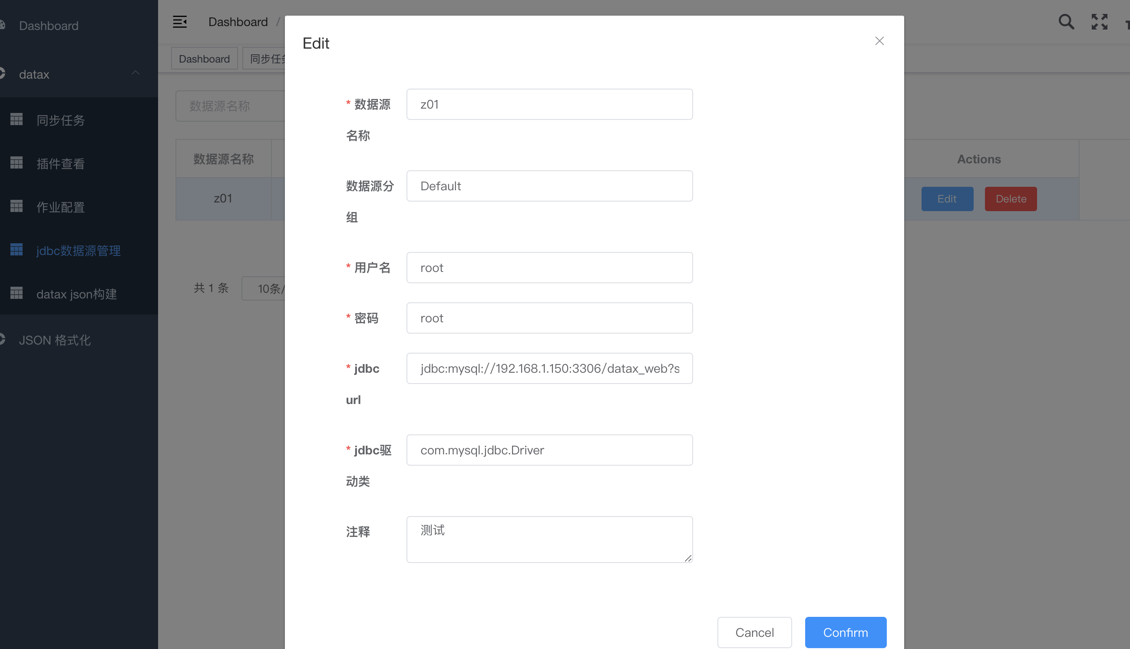Viewport: 1130px width, 649px height.
Task: Click the grid icon beside 插件查看
Action: pos(17,163)
